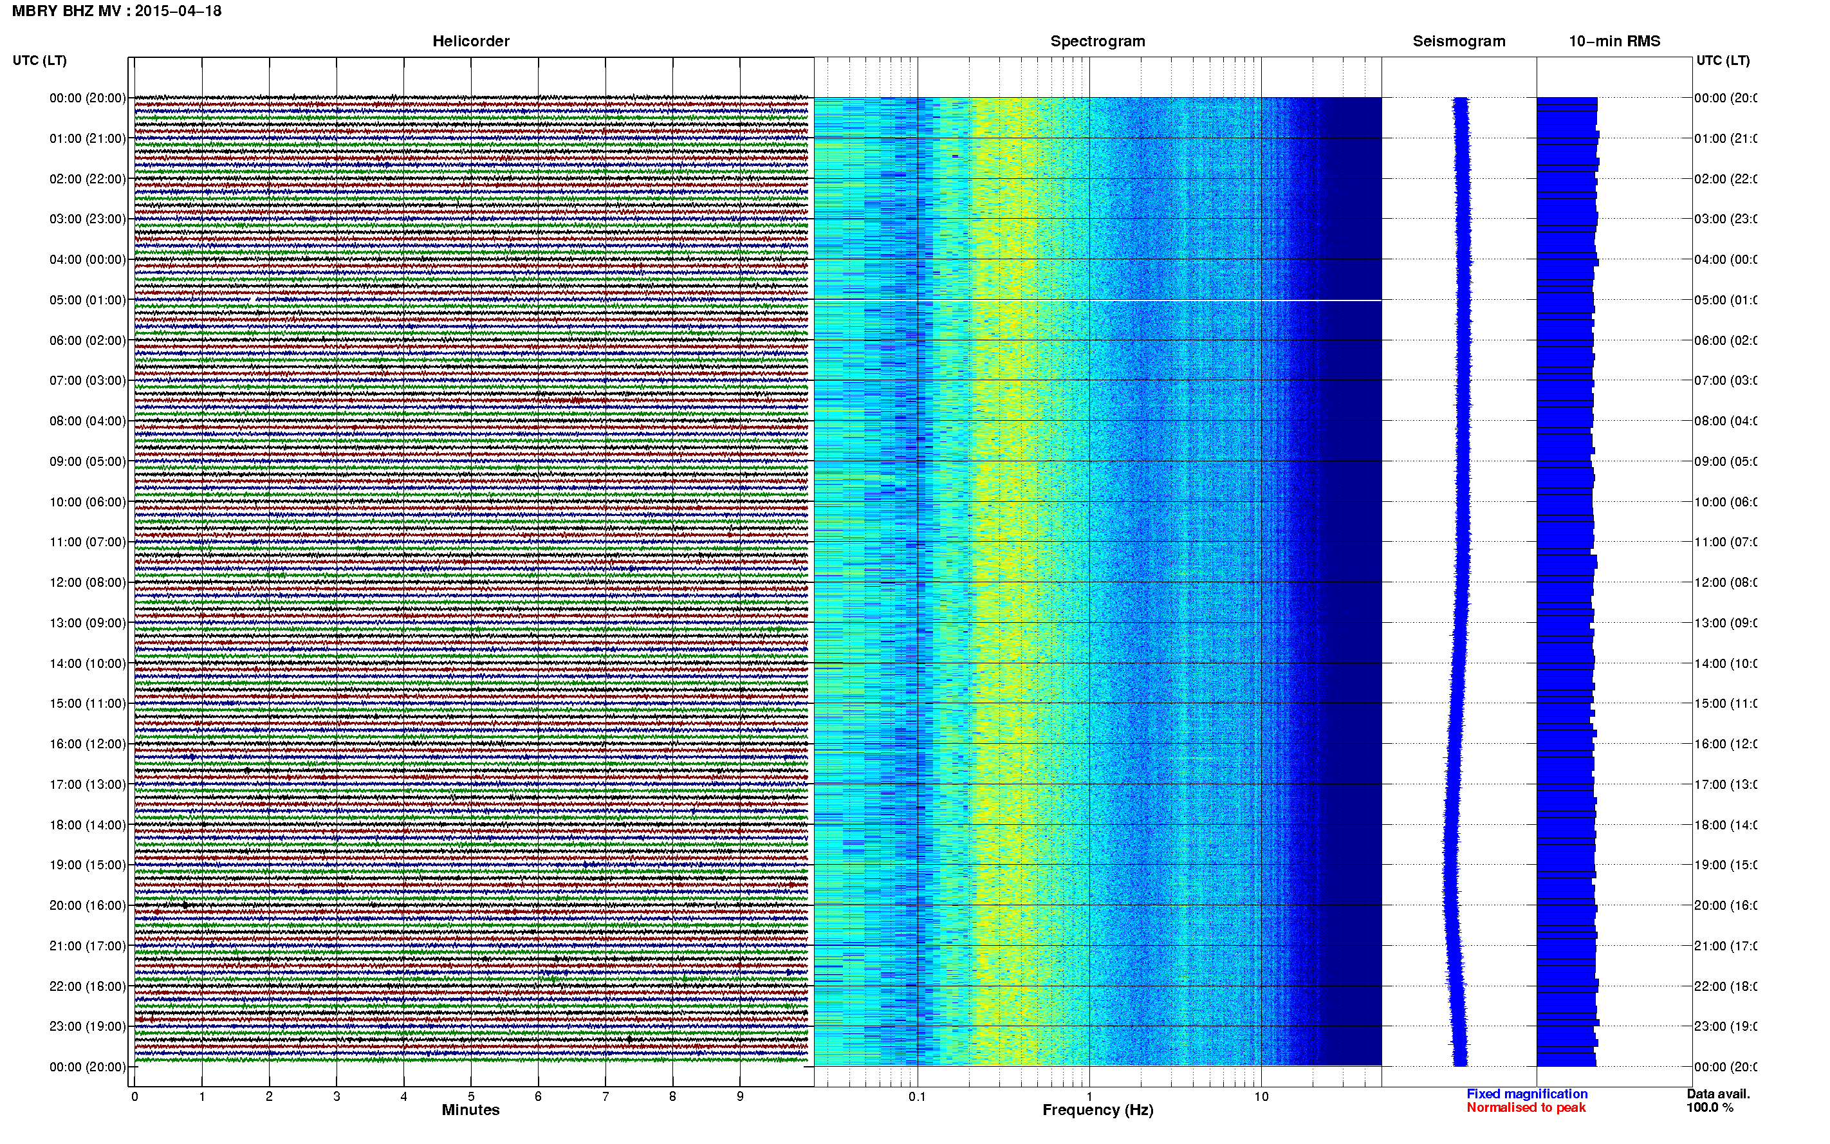Click the left '18:00 (14:00)' time label
Screen dimensions: 1830x1144
[x=88, y=825]
